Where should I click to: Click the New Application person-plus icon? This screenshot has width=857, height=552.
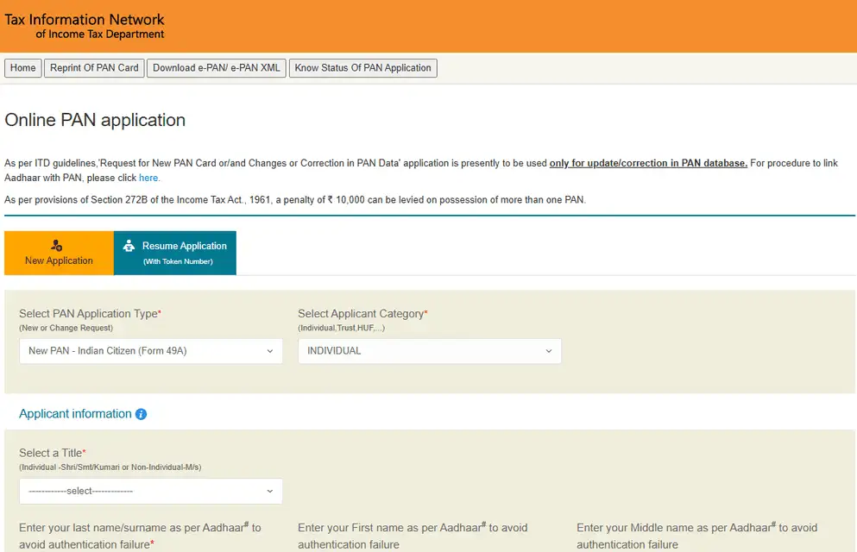(57, 246)
